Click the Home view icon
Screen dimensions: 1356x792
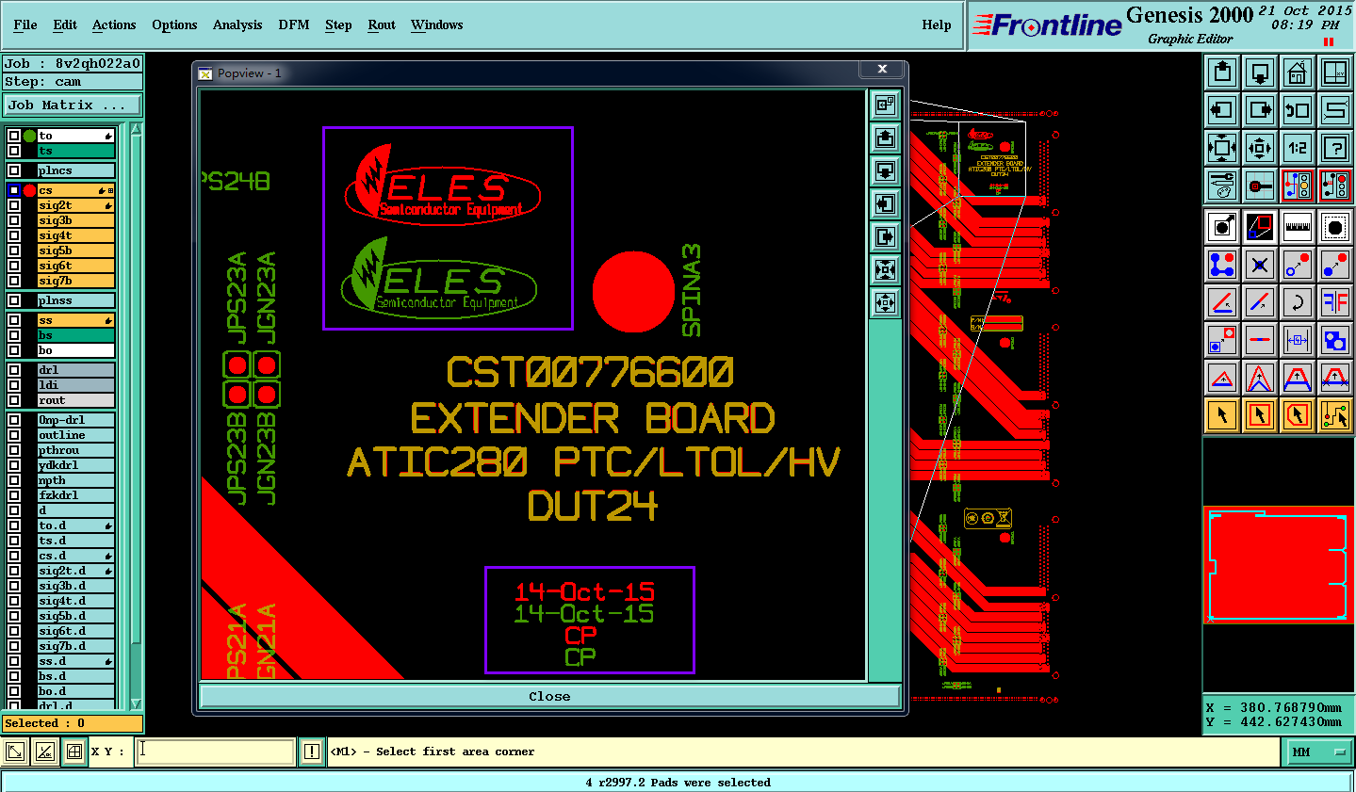tap(1298, 73)
